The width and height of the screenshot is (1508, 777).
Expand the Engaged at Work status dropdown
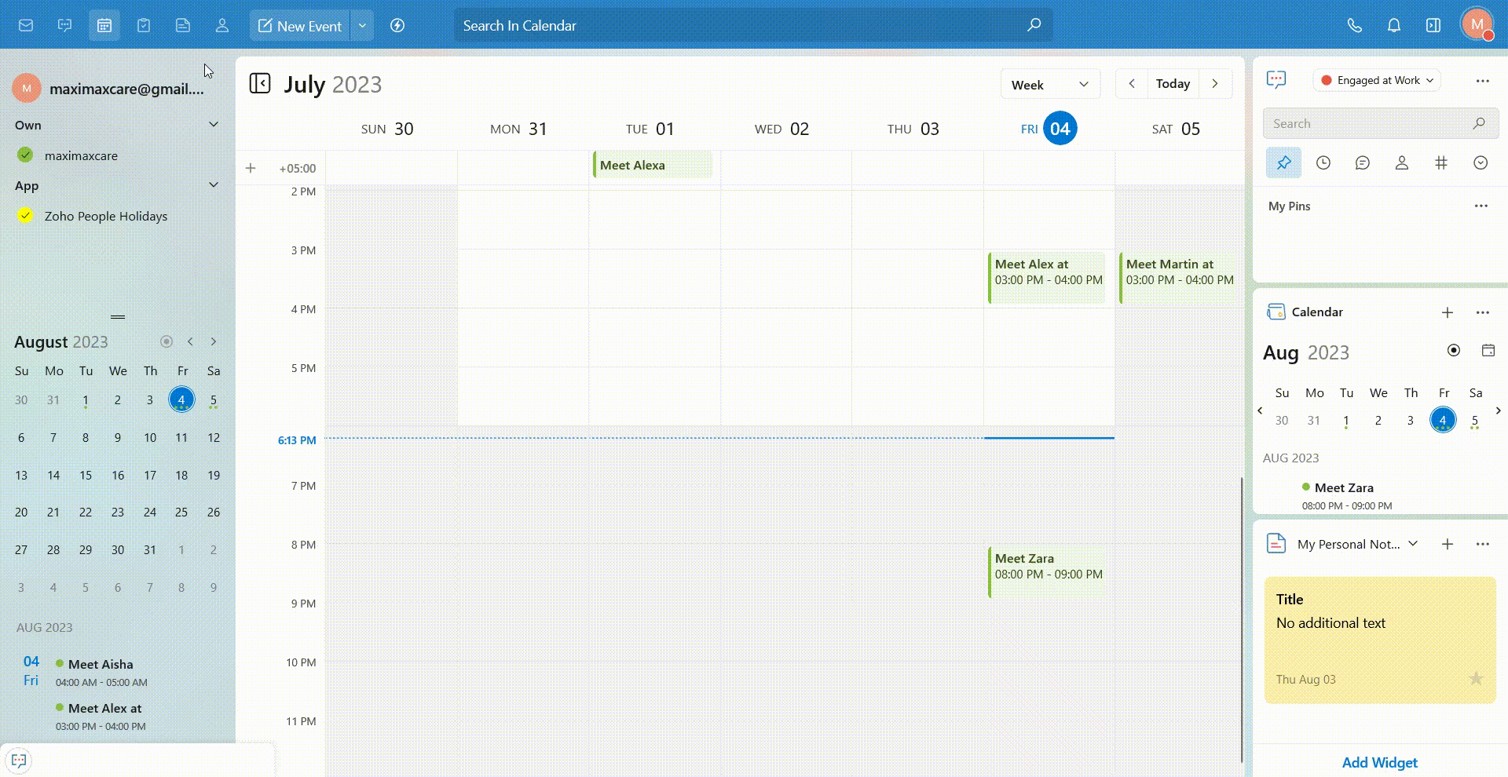coord(1377,80)
